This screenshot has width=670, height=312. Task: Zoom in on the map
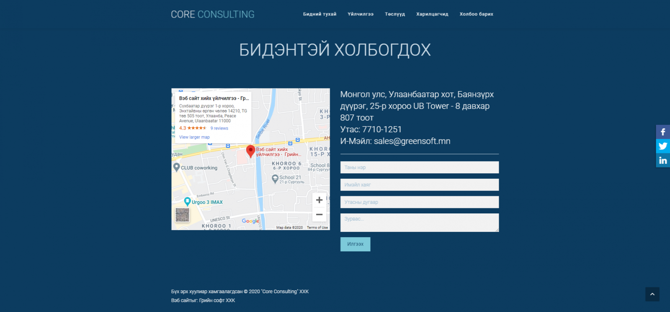[319, 200]
